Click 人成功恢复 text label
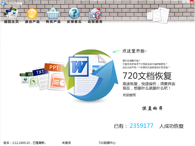Viewport: 195px width, 146px height. coord(172,126)
